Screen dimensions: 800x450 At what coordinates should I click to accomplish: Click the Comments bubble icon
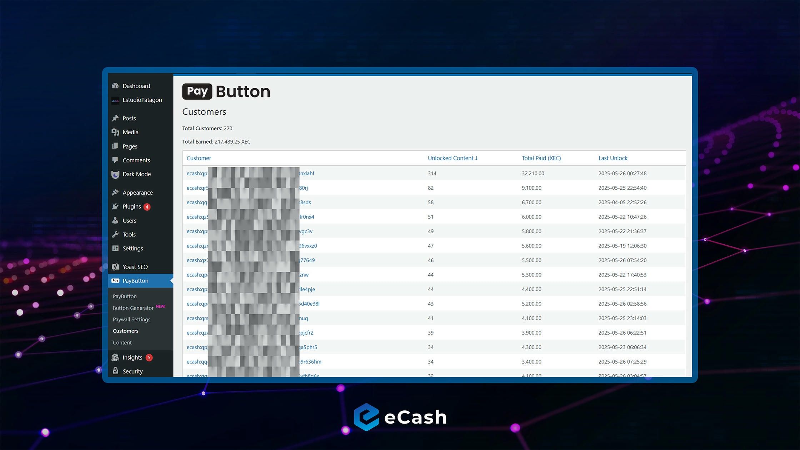(x=115, y=160)
